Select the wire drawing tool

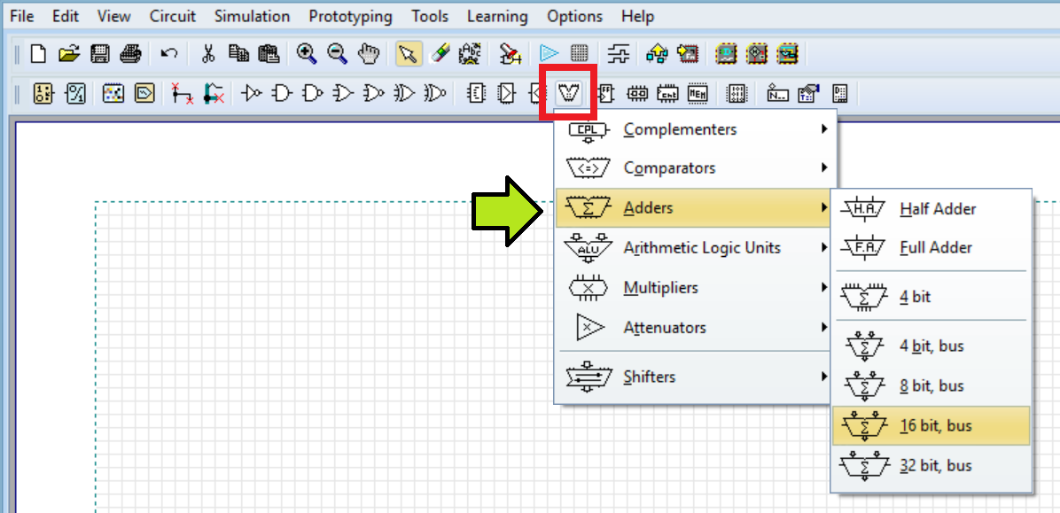[183, 93]
